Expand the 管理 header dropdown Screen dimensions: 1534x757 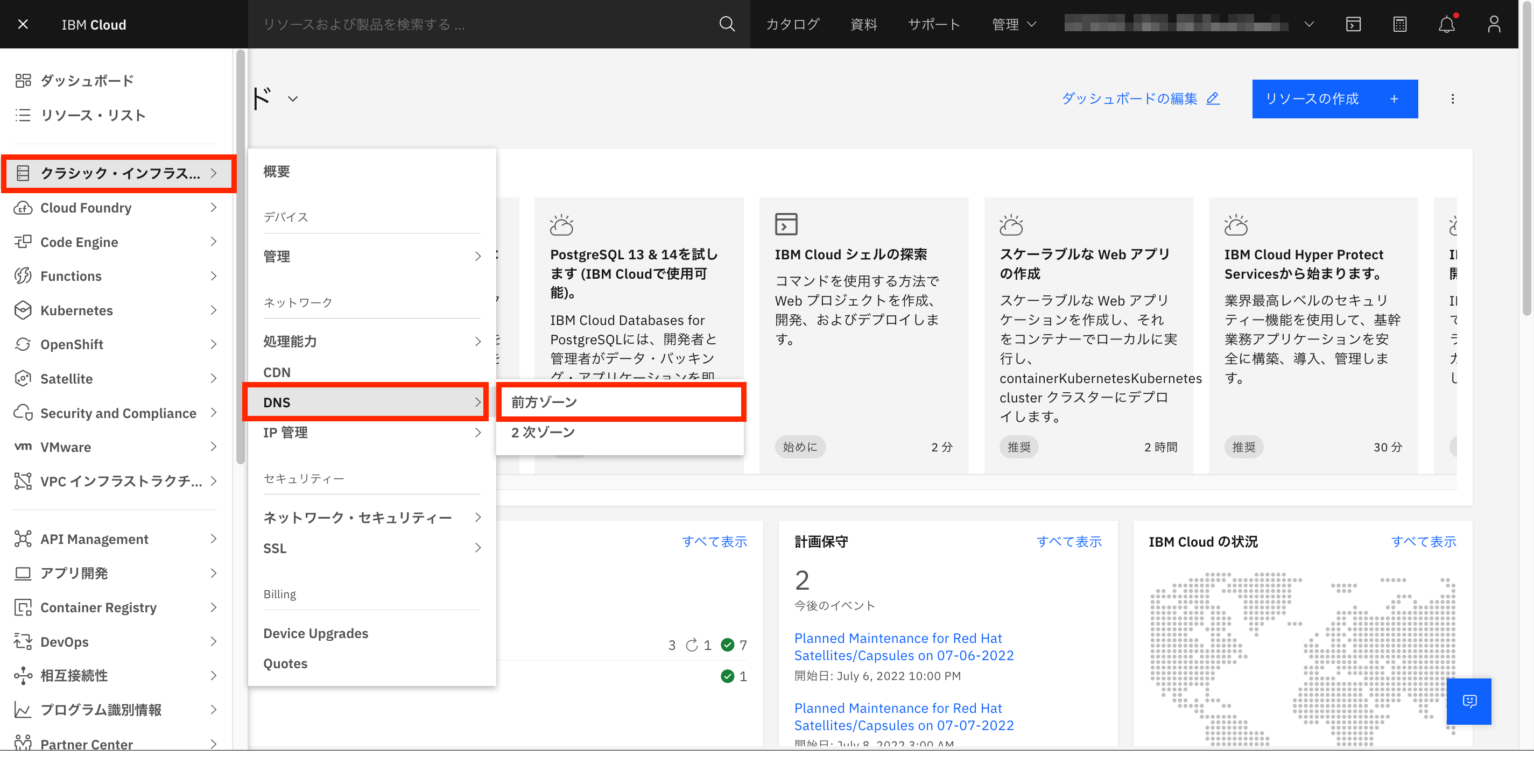tap(1014, 24)
